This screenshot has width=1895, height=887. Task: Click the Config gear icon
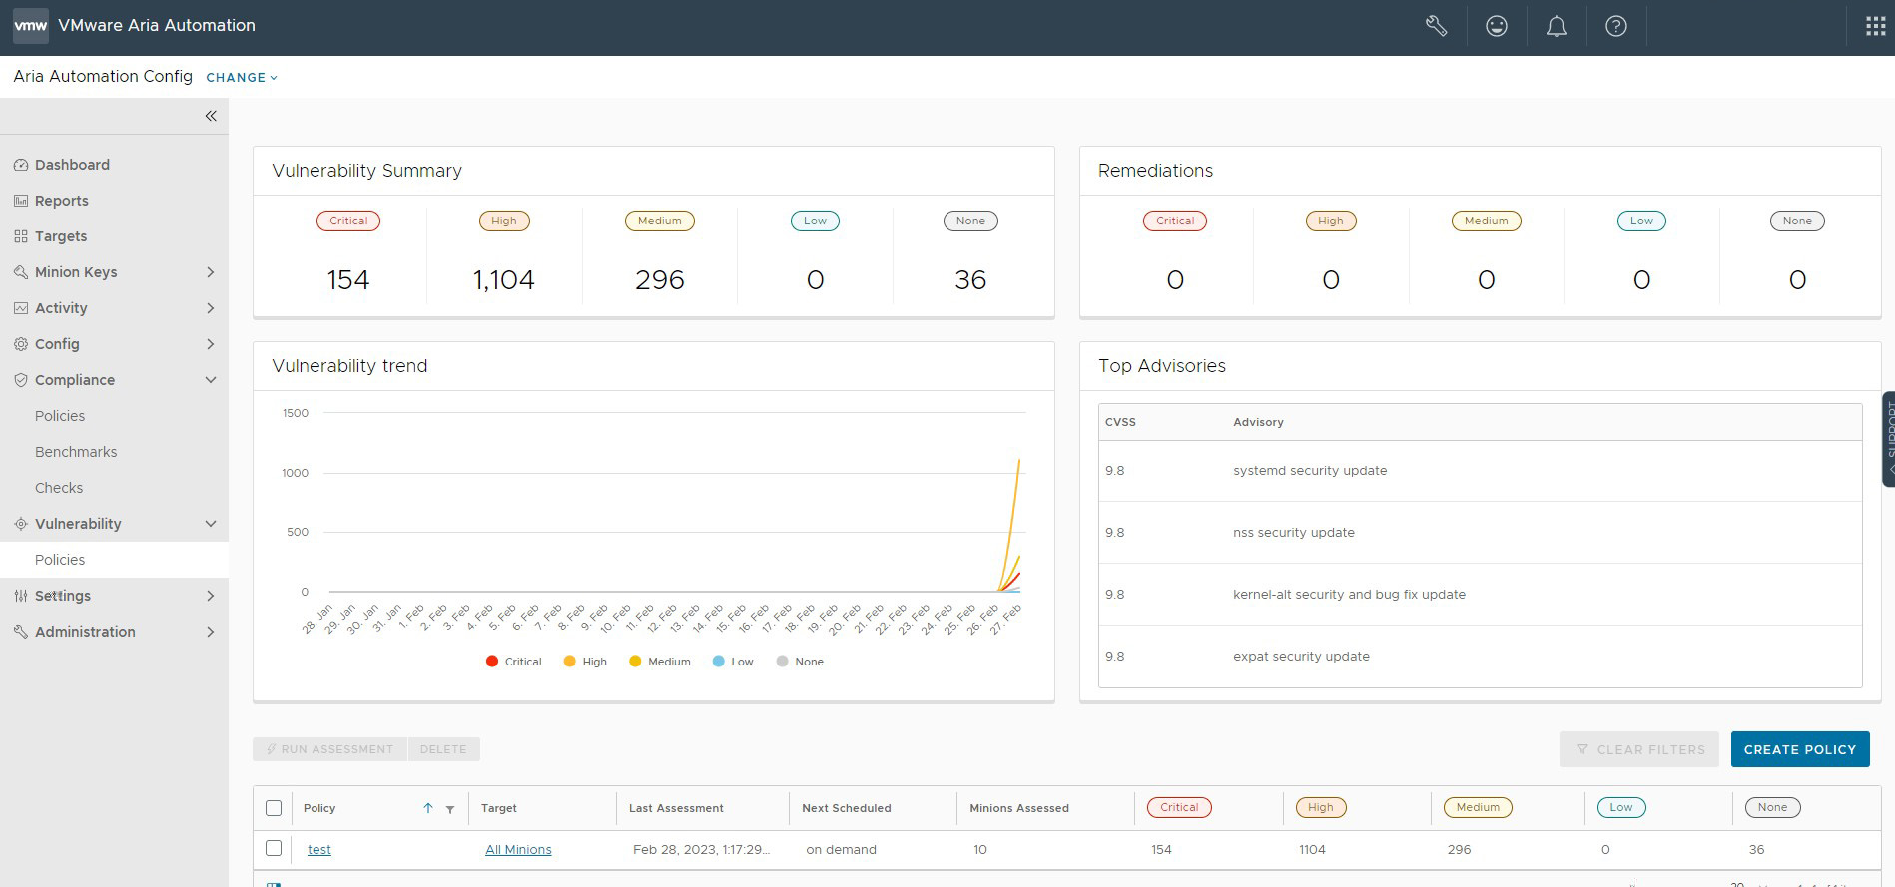21,344
